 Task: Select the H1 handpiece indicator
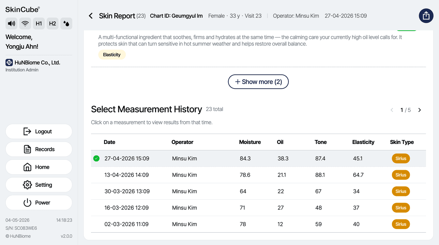[39, 23]
